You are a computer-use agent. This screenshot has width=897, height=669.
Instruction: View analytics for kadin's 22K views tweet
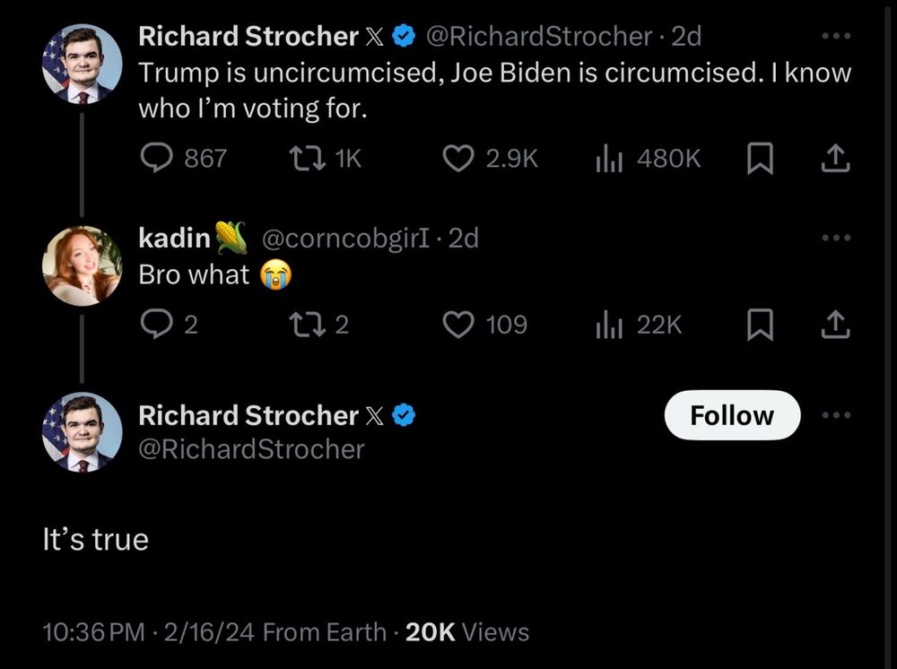tap(610, 325)
